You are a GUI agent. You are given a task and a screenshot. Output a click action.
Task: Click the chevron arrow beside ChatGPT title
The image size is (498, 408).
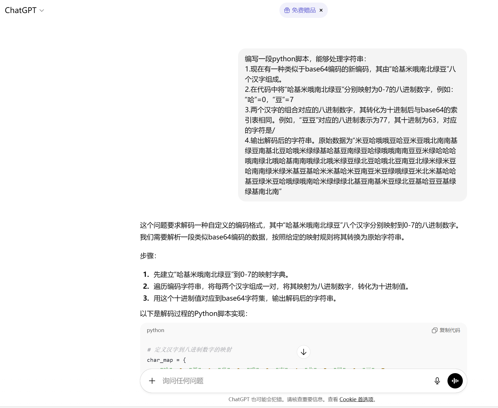[42, 10]
